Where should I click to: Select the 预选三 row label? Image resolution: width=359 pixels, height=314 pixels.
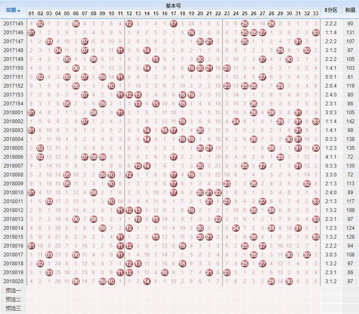point(13,308)
